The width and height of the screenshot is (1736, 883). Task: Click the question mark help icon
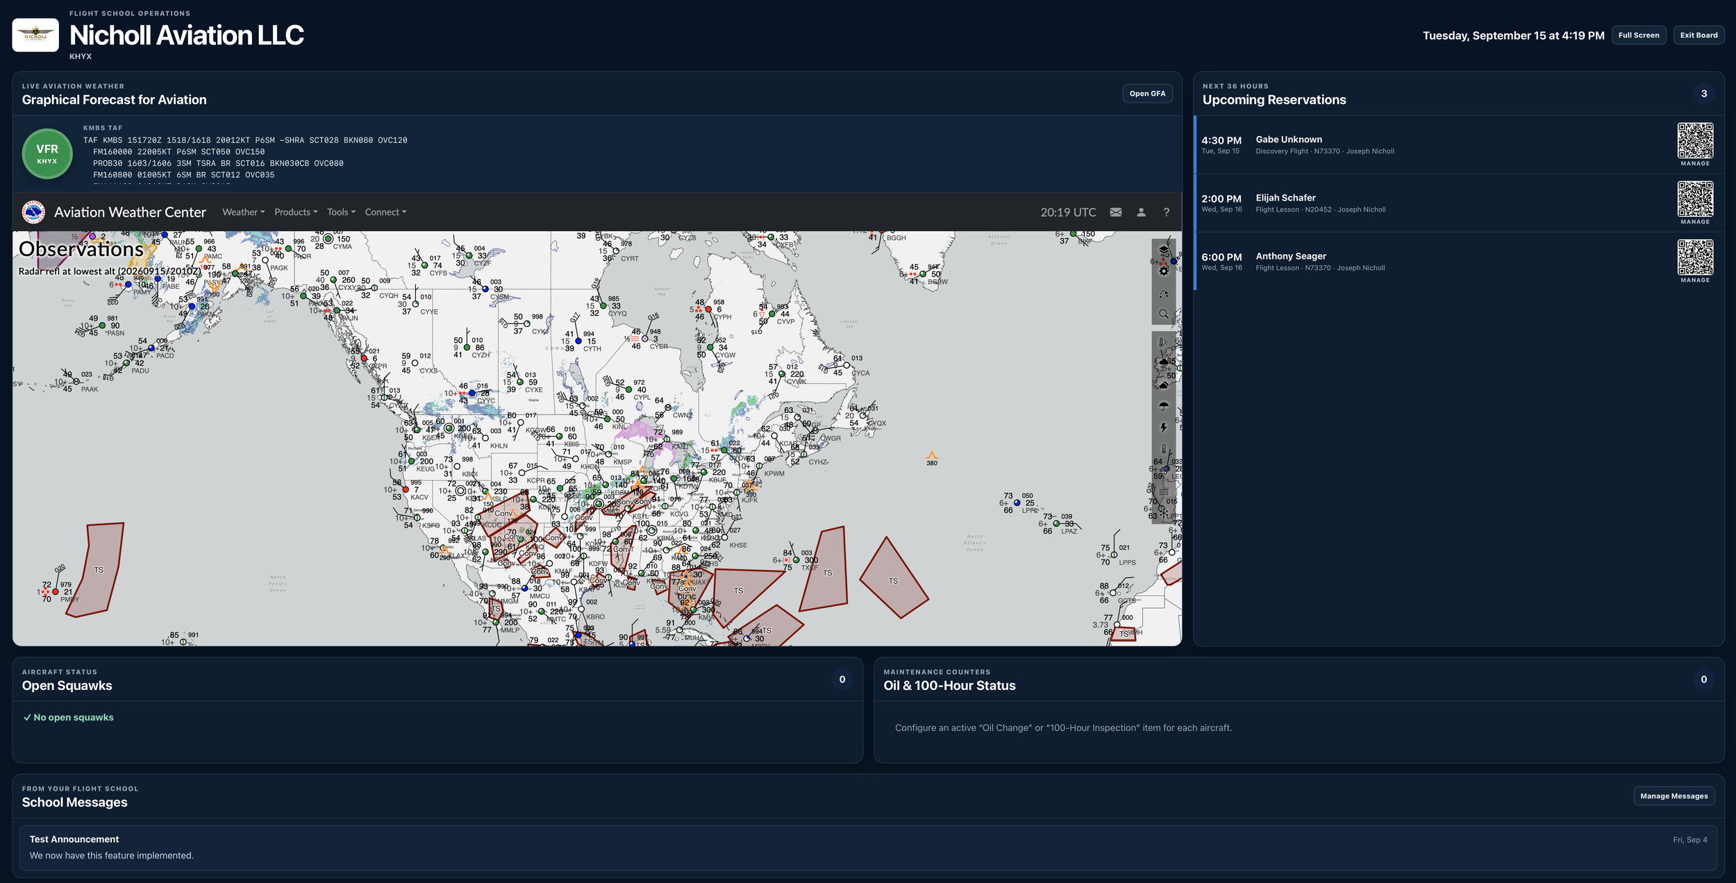click(x=1167, y=212)
